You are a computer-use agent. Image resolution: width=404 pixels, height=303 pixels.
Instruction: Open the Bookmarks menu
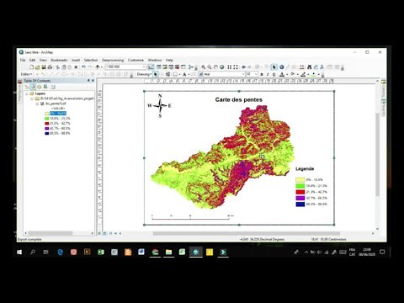[59, 60]
